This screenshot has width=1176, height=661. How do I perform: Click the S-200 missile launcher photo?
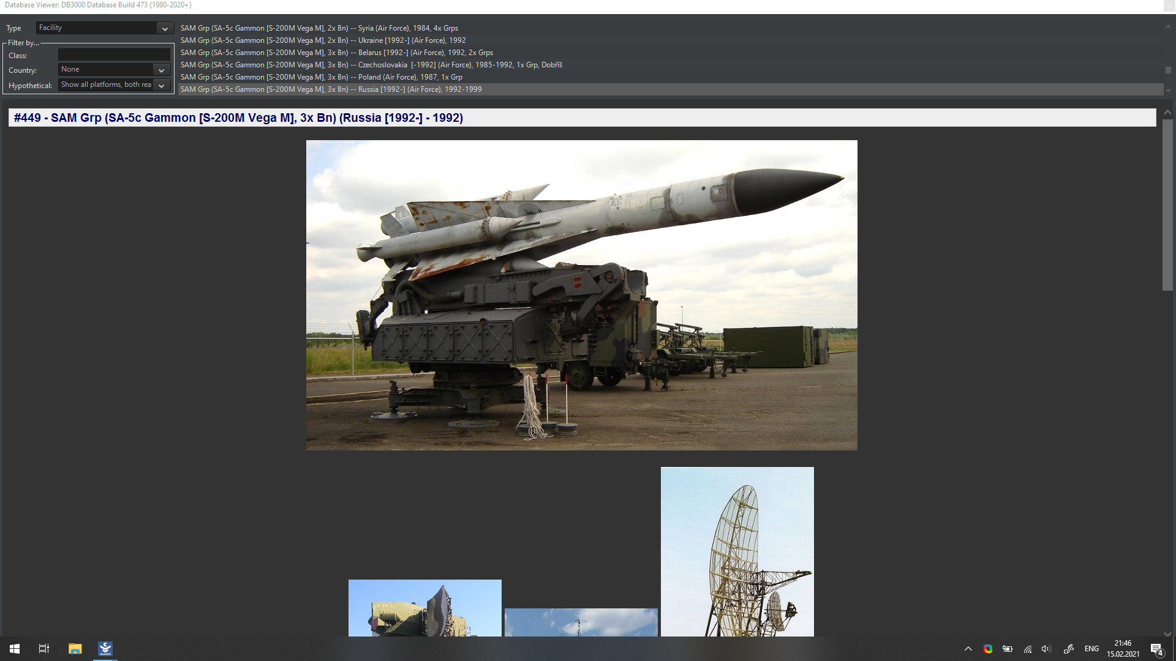581,295
